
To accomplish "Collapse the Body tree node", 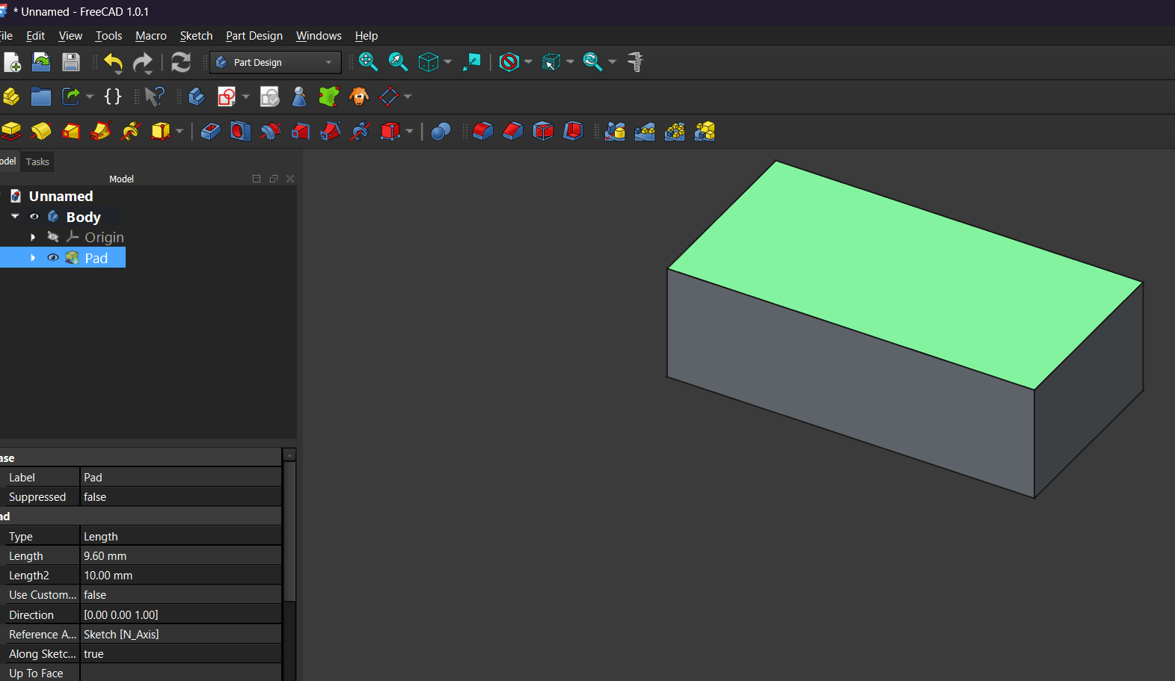I will [15, 216].
